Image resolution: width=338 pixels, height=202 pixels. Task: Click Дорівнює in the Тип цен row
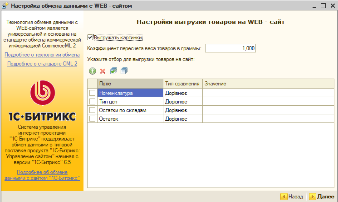point(182,101)
